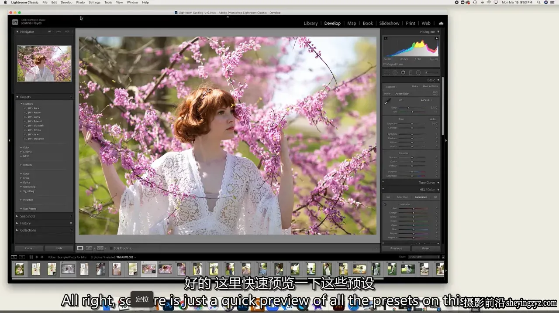Open the Filters Off dropdown
The image size is (559, 313).
tap(424, 257)
